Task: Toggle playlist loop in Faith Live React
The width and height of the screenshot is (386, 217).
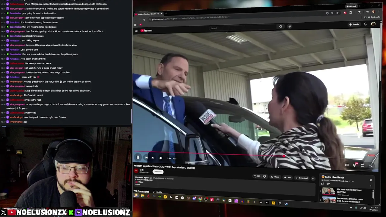Action: [x=323, y=184]
